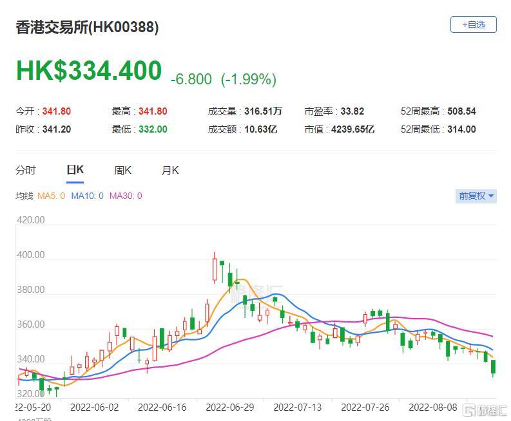Open the 月K chart tab
The width and height of the screenshot is (511, 421).
(x=170, y=171)
